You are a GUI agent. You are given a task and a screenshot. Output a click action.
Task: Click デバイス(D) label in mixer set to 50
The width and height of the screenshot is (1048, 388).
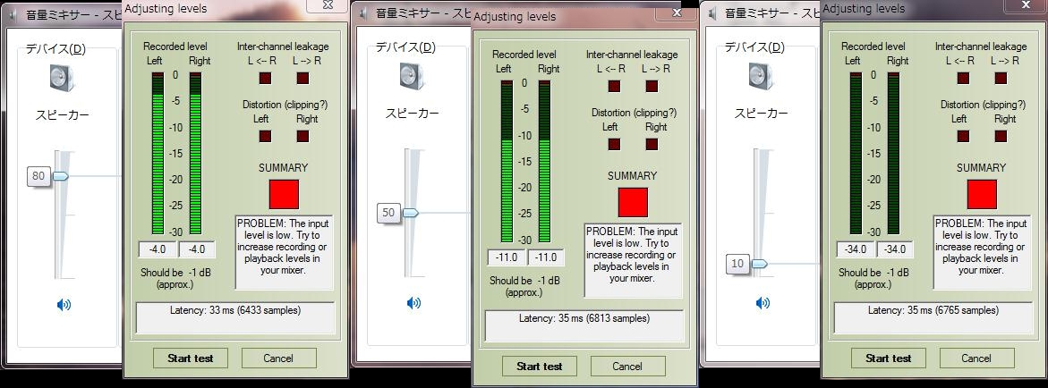[405, 46]
